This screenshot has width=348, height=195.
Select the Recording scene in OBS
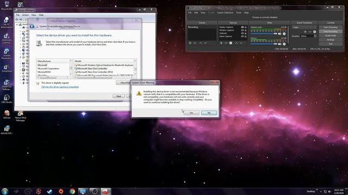202,27
